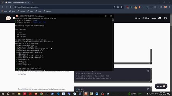
Task: Switch to the Ubuntu terminal taskbar icon
Action: (86, 94)
